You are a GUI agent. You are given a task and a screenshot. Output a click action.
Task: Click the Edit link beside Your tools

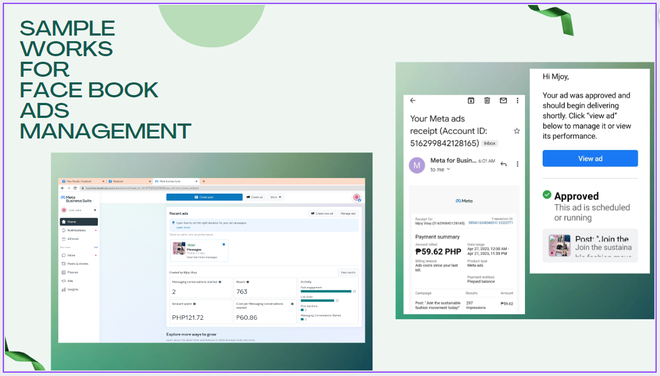coord(96,247)
